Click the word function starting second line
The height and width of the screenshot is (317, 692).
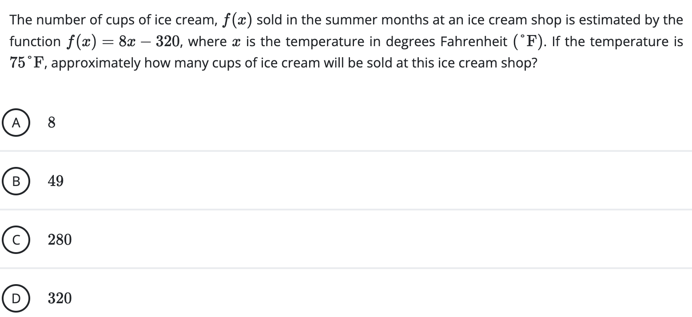(x=35, y=42)
